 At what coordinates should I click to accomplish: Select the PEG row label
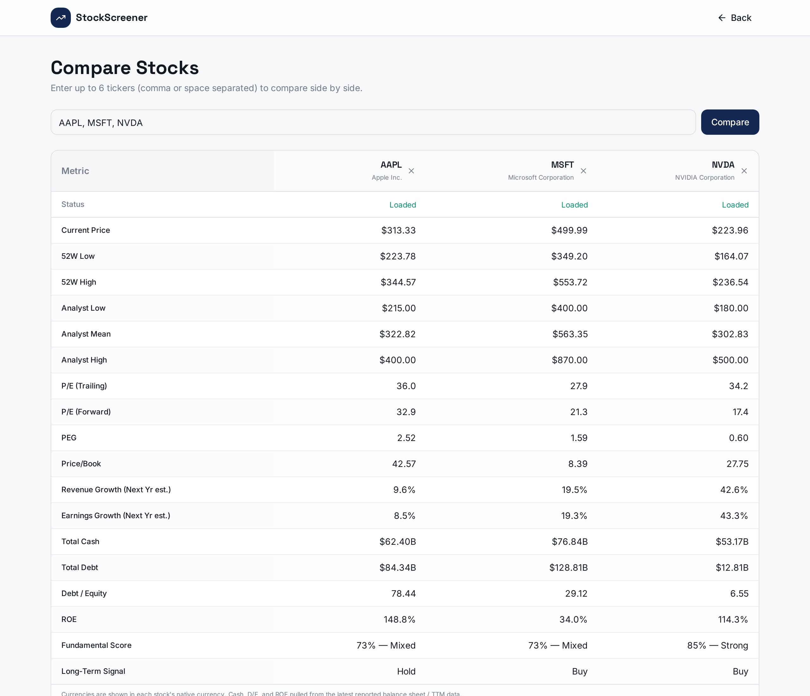tap(69, 438)
